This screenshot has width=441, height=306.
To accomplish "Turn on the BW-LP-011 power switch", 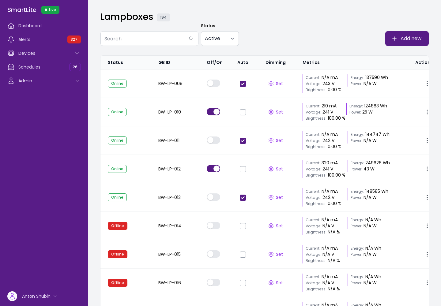I will pos(213,140).
